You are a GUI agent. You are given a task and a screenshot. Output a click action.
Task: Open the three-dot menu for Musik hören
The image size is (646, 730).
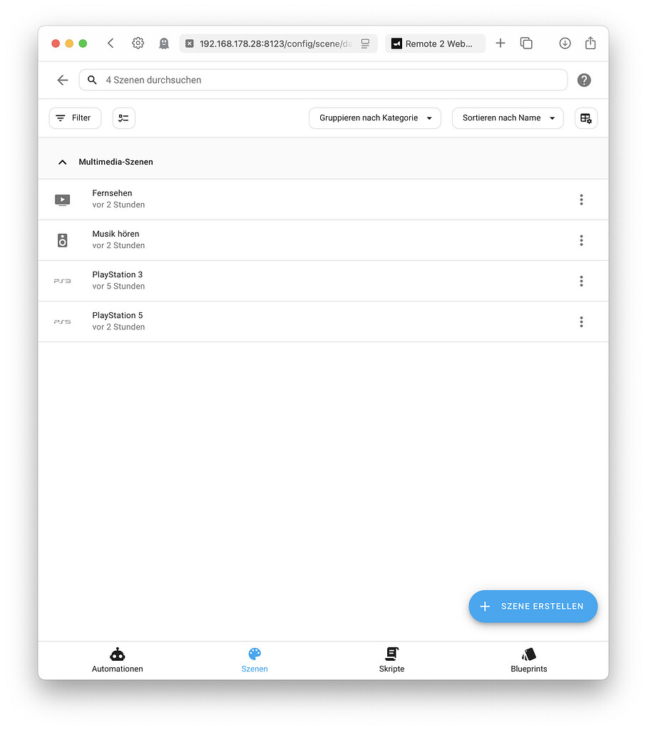pos(581,240)
